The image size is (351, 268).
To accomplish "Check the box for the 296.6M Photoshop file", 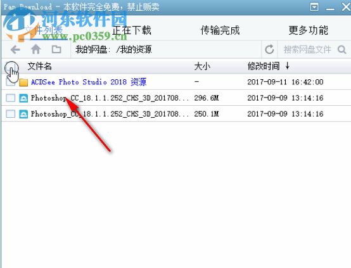I will [x=10, y=98].
